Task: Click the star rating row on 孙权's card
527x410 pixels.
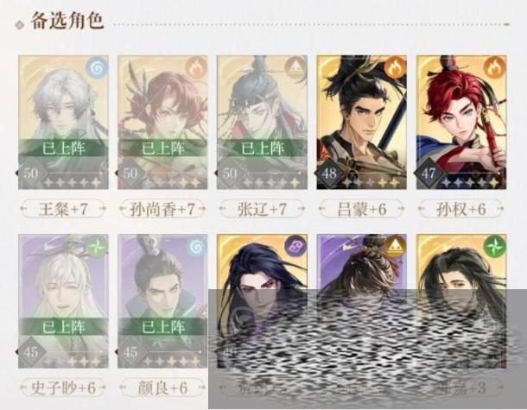Action: 470,183
